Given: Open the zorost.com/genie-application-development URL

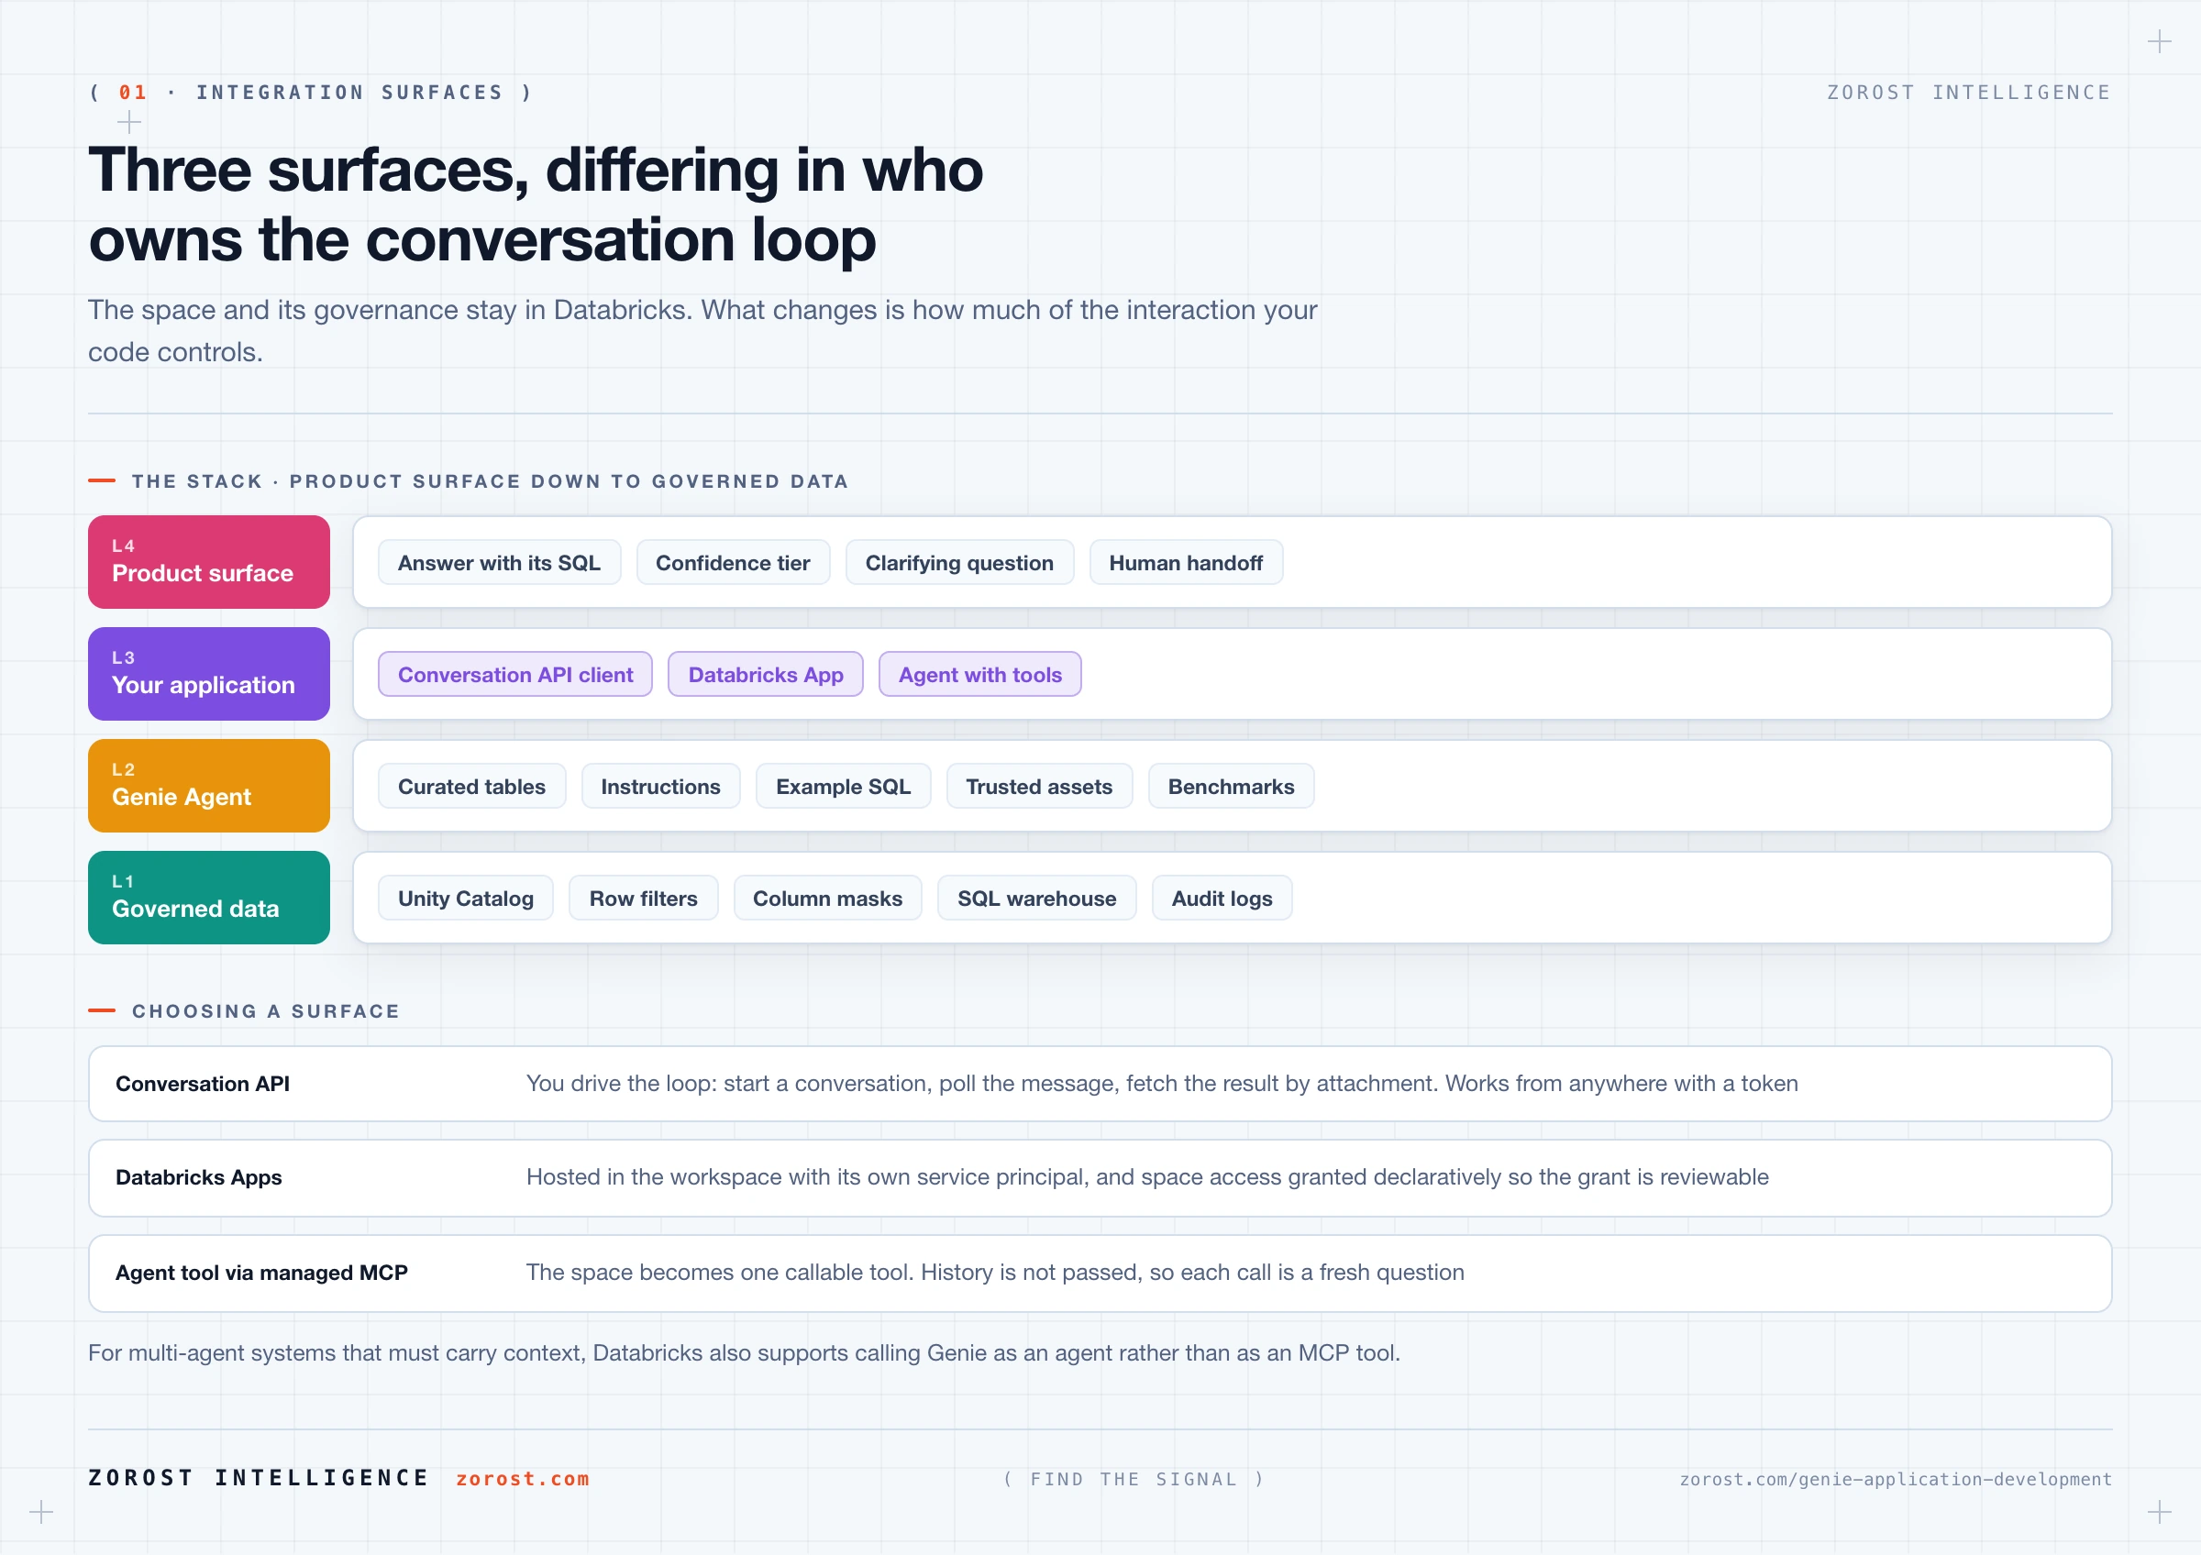Looking at the screenshot, I should [x=1896, y=1479].
